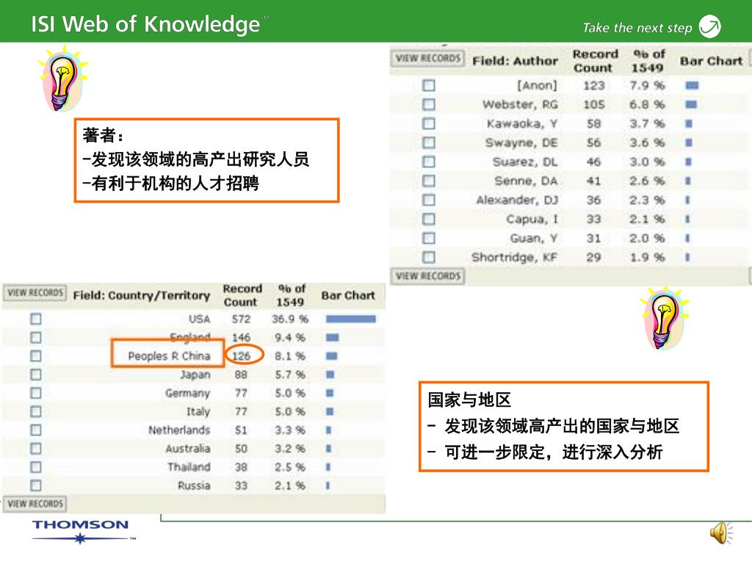Click the lightbulb icon below the author table
This screenshot has width=752, height=564.
click(664, 318)
